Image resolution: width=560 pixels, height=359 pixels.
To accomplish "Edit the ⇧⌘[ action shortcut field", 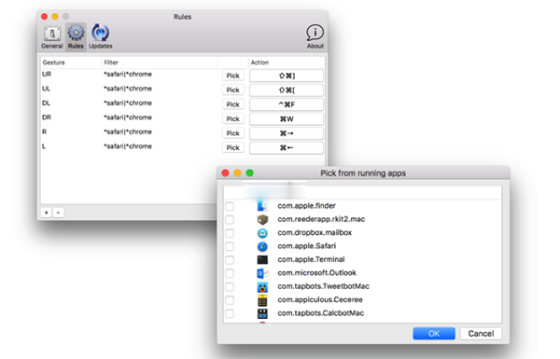I will 287,90.
